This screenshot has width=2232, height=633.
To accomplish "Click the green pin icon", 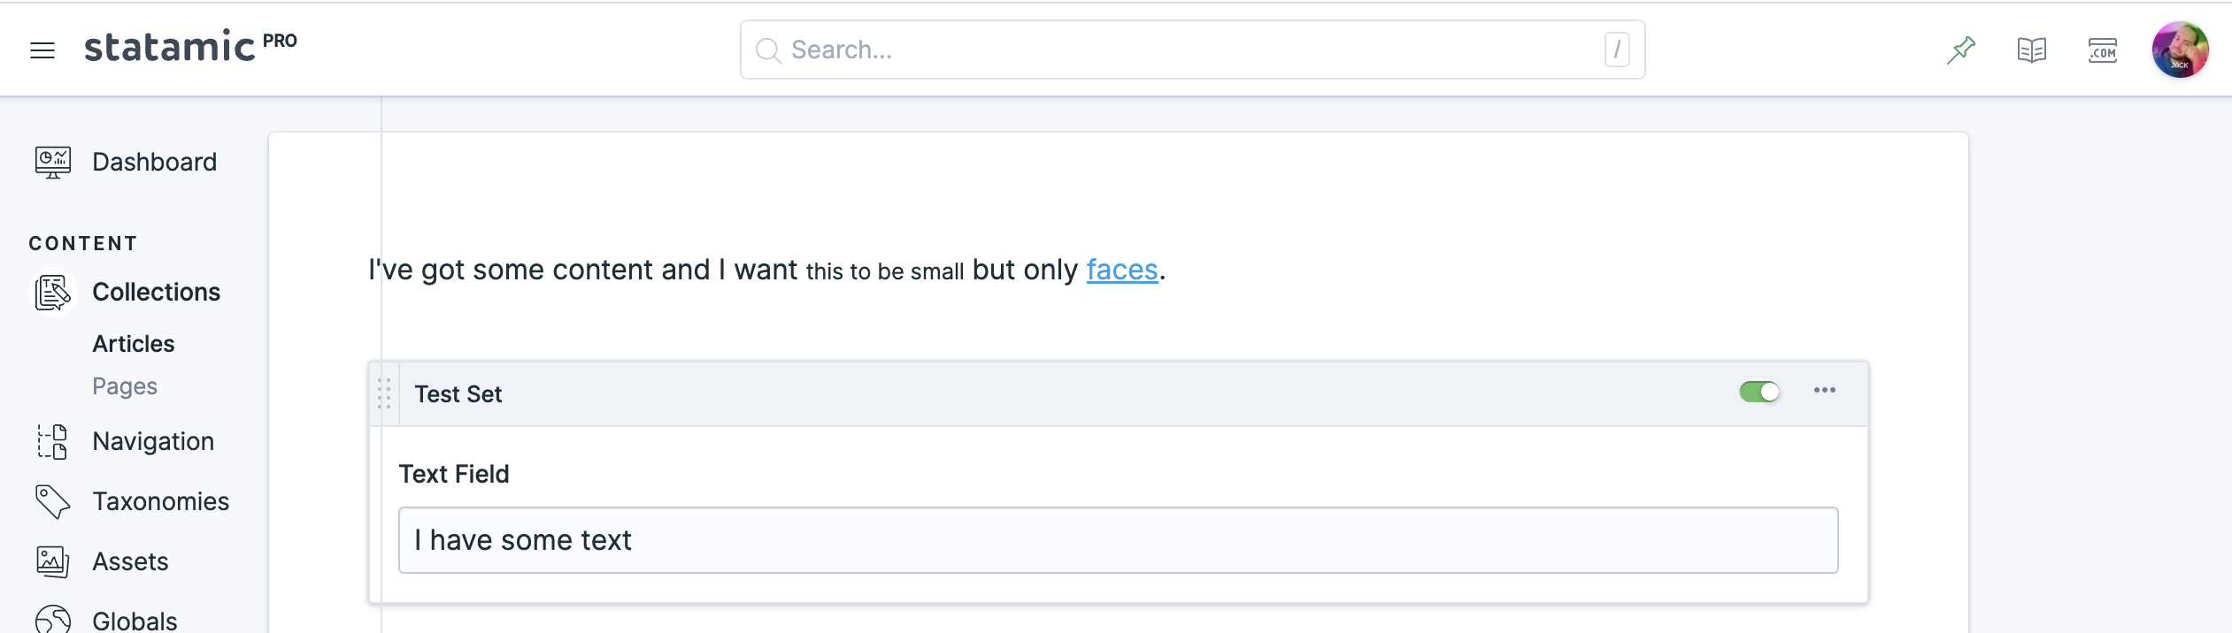I will point(1961,50).
